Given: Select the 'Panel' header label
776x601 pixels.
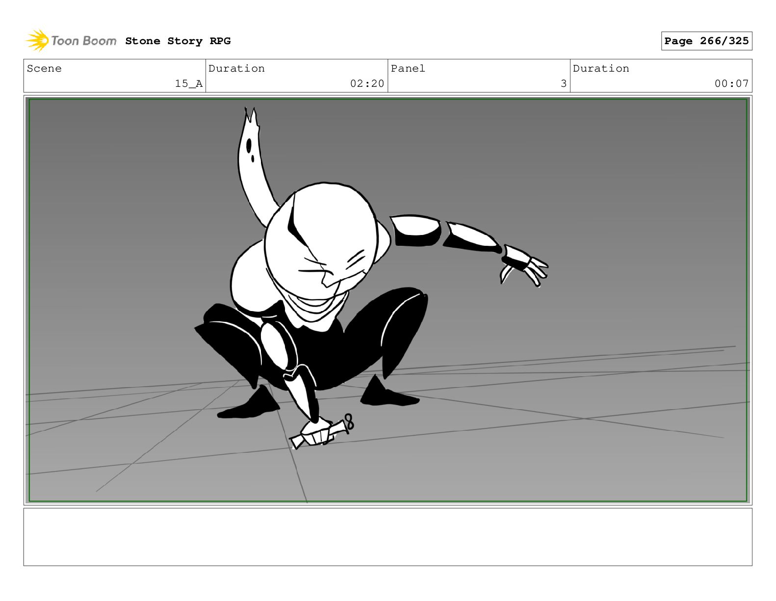Looking at the screenshot, I should click(408, 69).
